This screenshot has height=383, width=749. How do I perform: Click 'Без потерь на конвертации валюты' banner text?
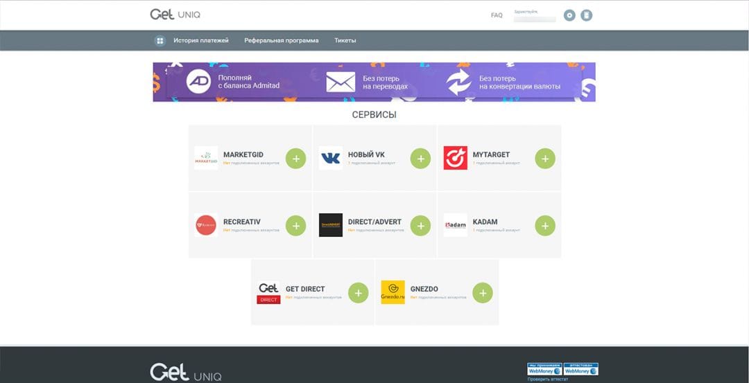point(519,82)
